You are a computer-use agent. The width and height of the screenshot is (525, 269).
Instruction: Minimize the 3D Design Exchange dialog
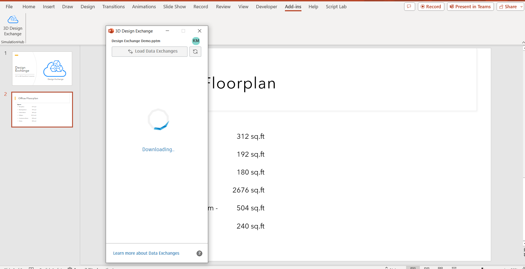167,31
